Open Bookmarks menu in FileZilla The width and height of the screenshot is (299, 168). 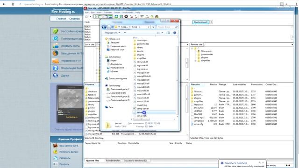point(128,13)
